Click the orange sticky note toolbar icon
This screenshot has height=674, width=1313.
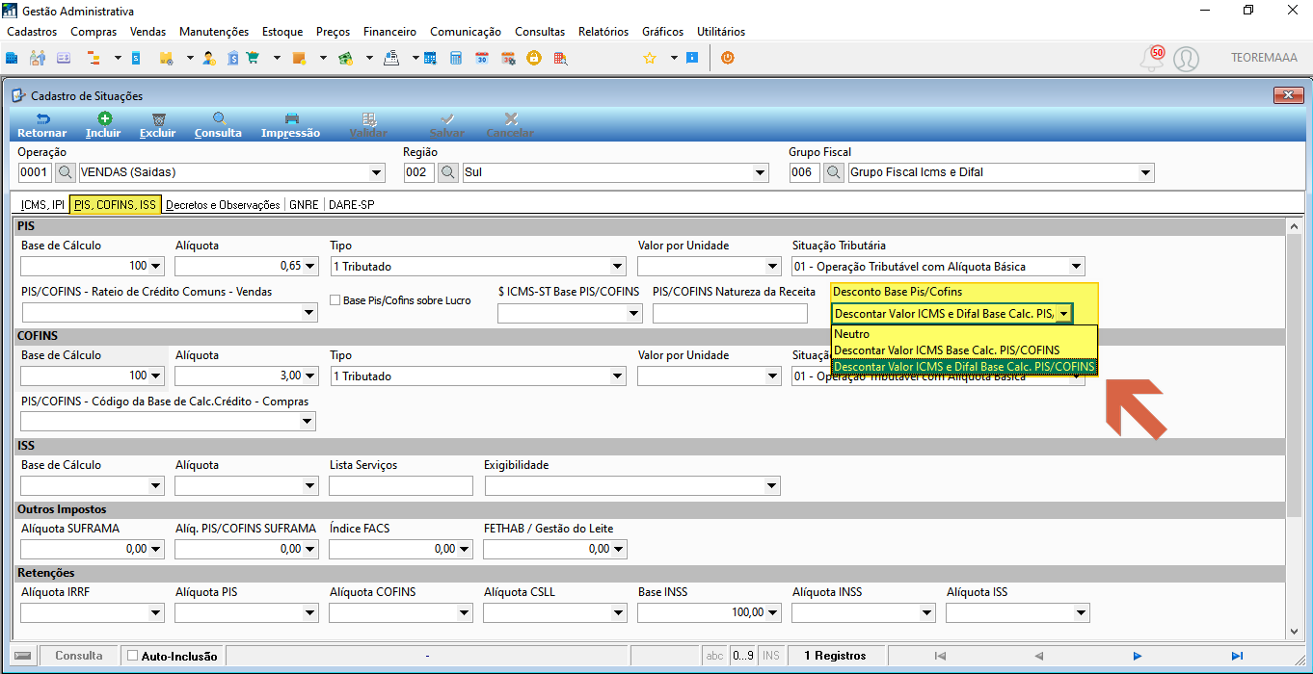click(x=299, y=58)
